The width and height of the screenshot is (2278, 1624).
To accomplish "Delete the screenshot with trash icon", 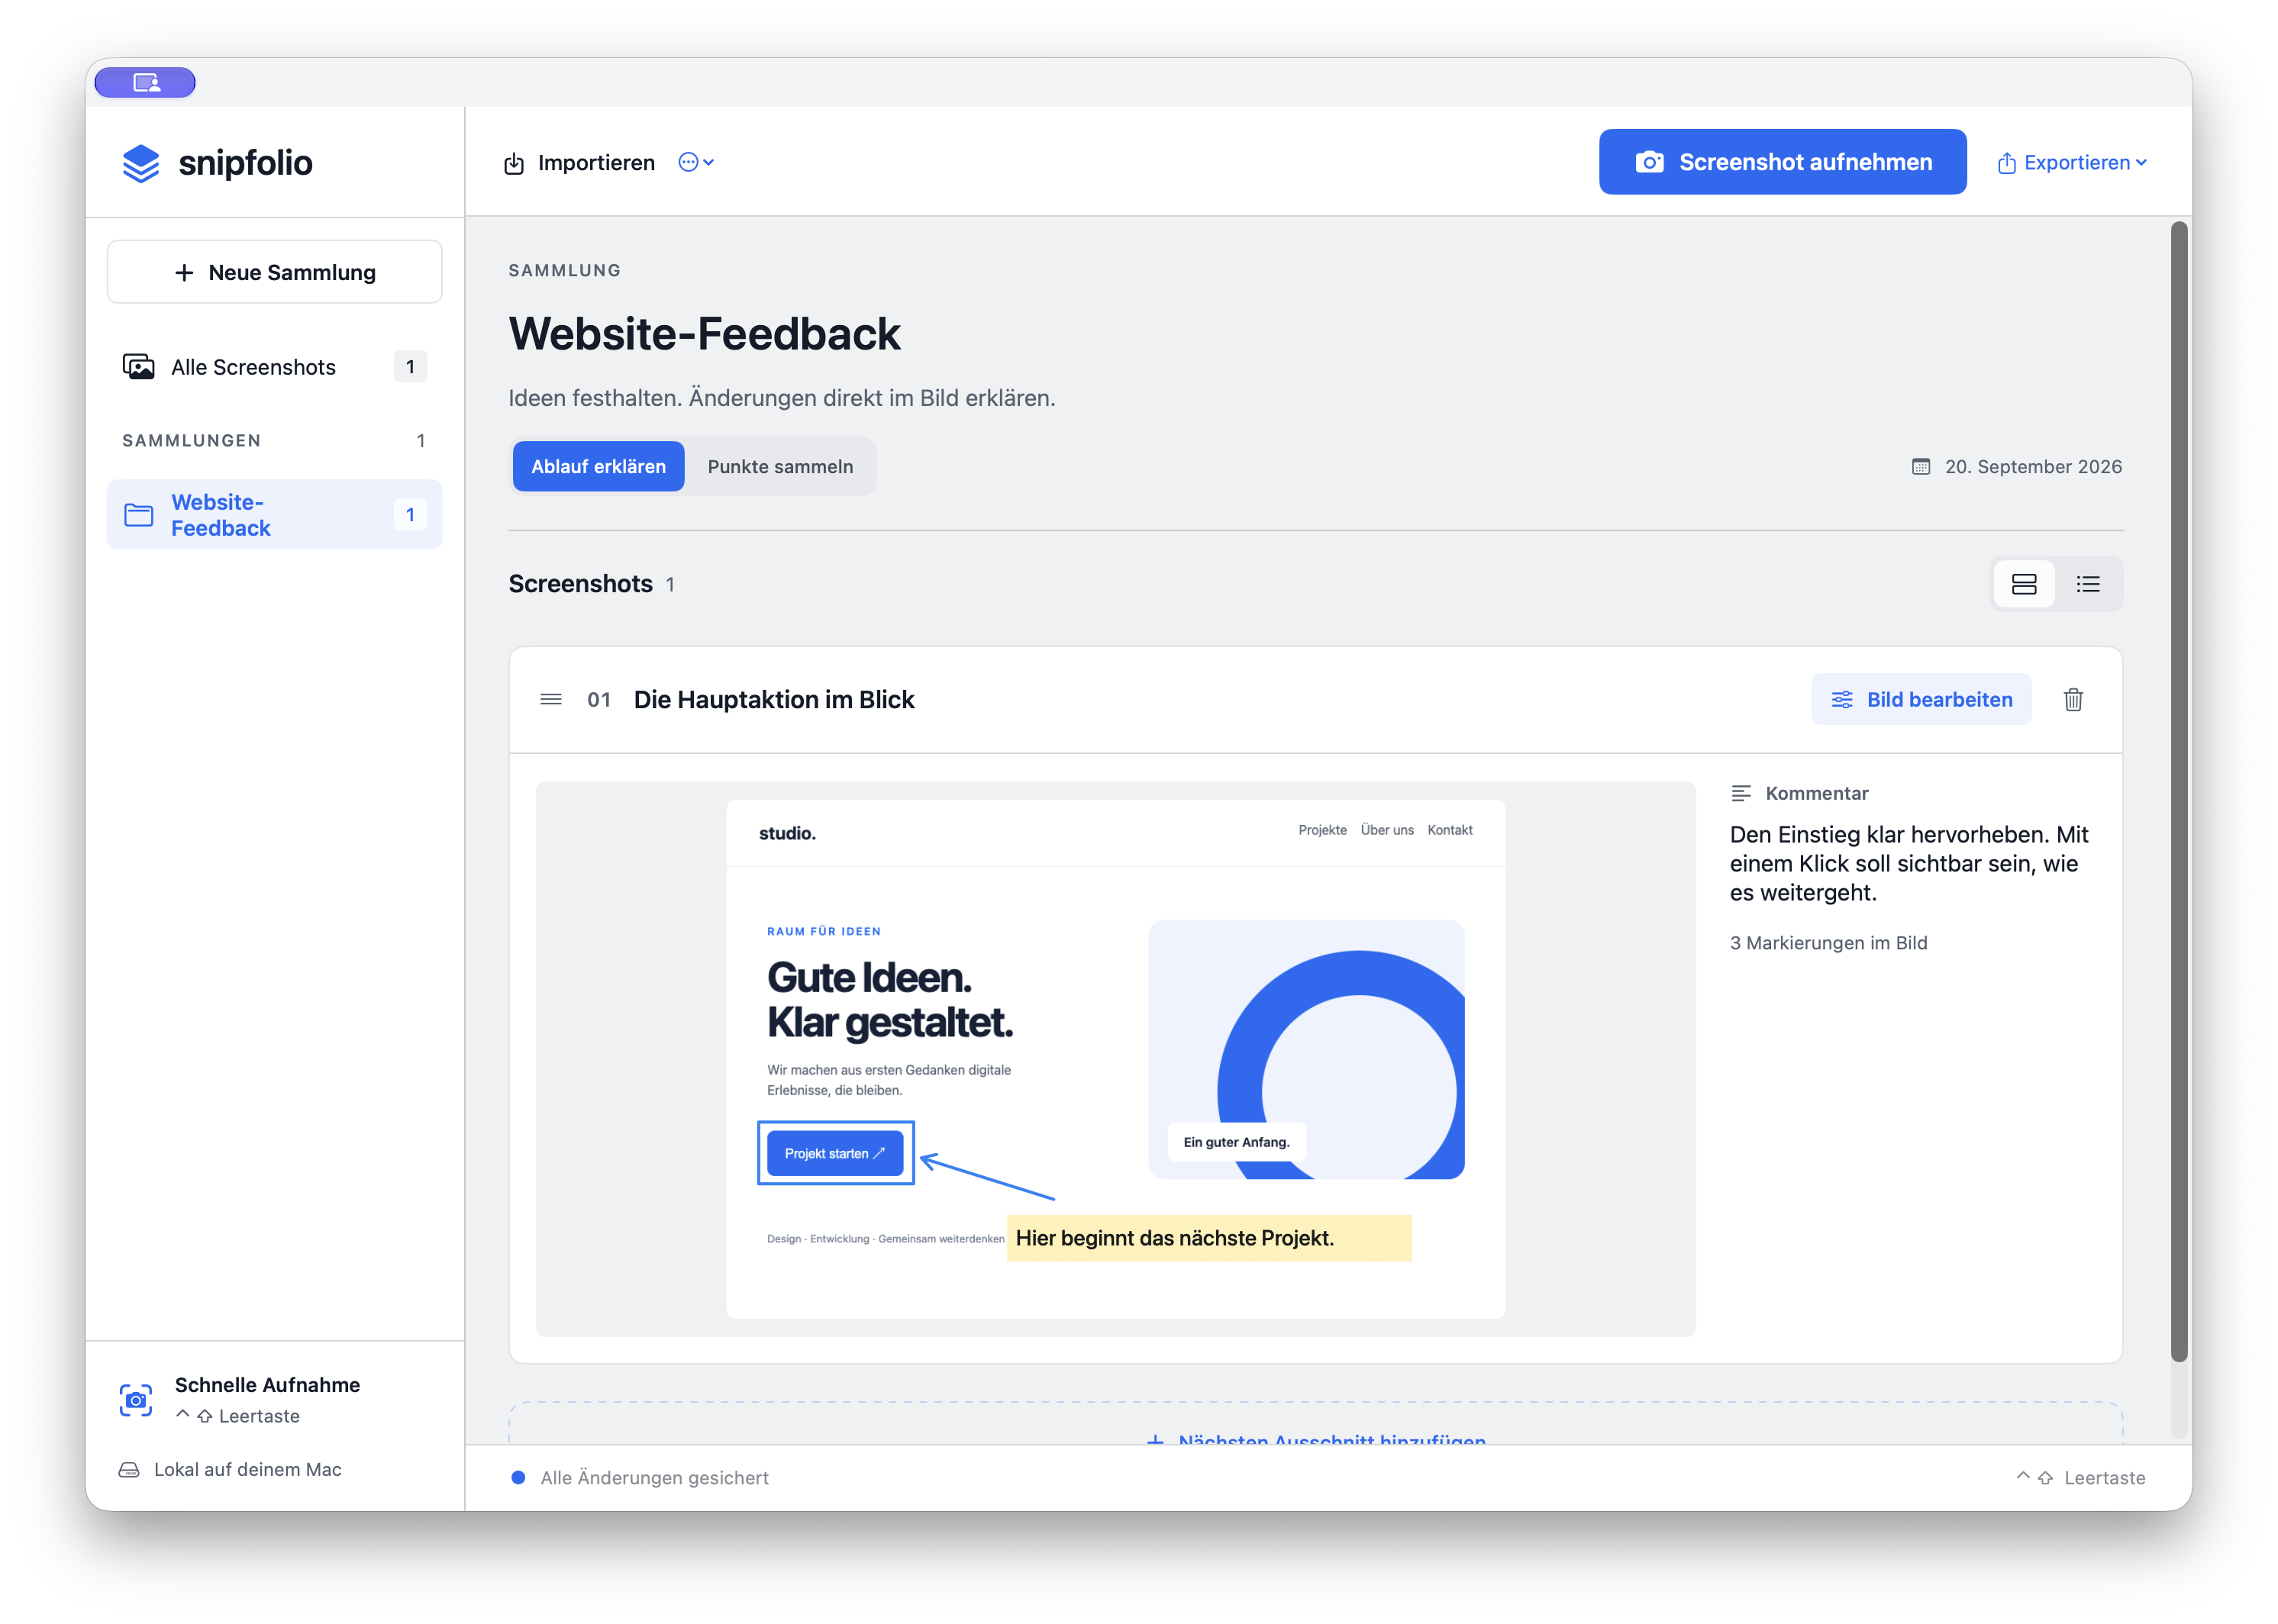I will [x=2073, y=700].
